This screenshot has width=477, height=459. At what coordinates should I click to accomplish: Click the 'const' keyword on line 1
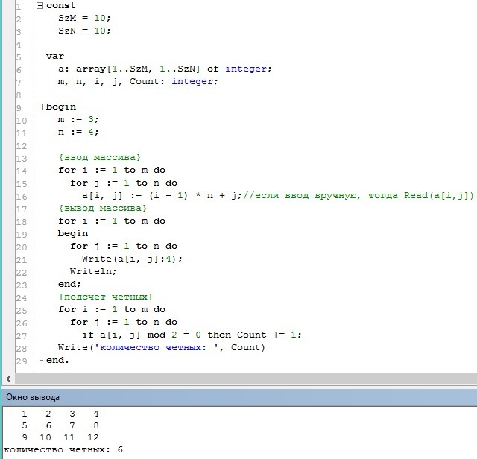pyautogui.click(x=61, y=6)
